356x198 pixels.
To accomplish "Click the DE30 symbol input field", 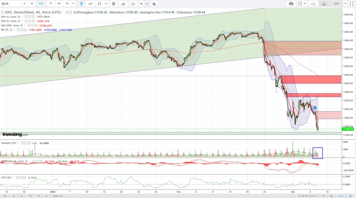I will [x=10, y=4].
